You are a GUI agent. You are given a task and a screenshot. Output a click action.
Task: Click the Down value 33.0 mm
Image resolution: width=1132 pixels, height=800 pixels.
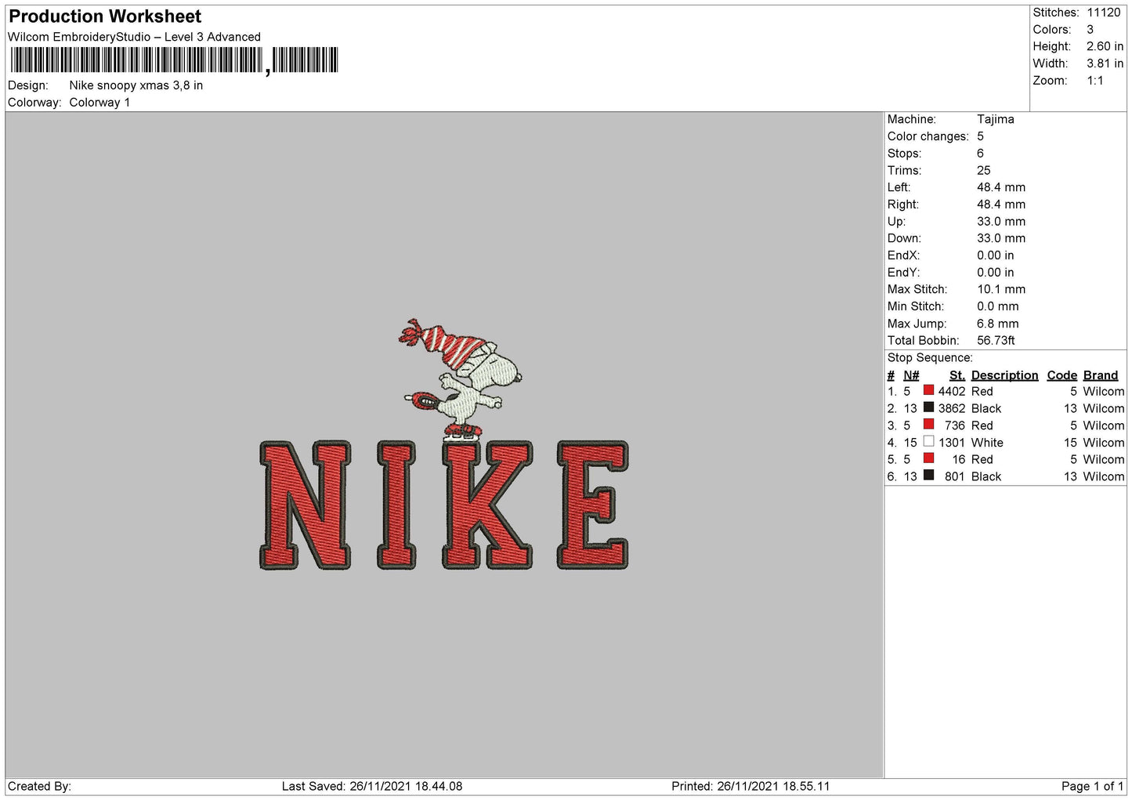coord(1000,238)
